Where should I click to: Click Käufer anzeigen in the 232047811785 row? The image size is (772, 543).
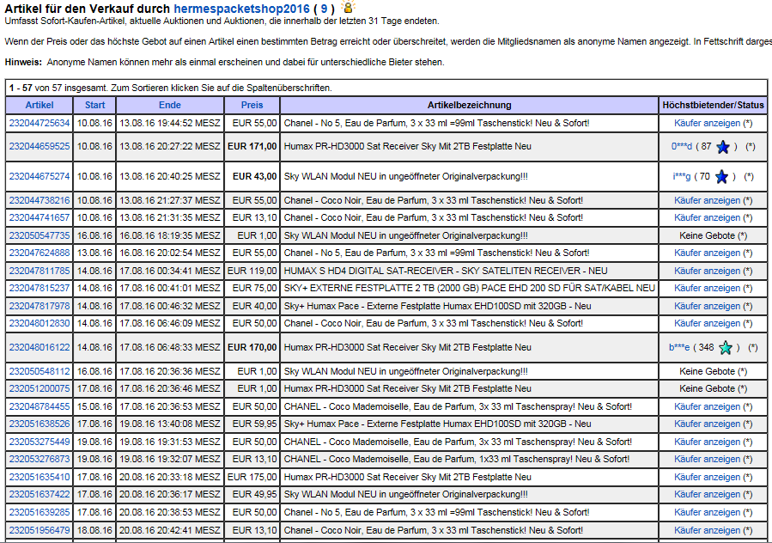[707, 271]
